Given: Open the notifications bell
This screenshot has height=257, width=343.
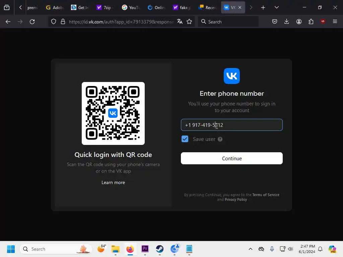Looking at the screenshot, I should [x=320, y=249].
